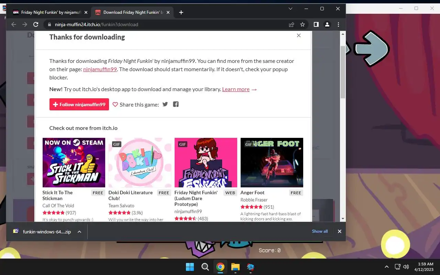Screen dimensions: 440x275
Task: Click the Friday Night Funkin' (Ludum Dare Prototype) title
Action: pyautogui.click(x=196, y=198)
